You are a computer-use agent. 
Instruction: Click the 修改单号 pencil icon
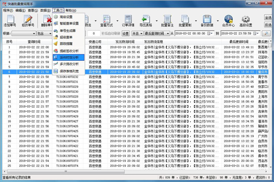28,19
